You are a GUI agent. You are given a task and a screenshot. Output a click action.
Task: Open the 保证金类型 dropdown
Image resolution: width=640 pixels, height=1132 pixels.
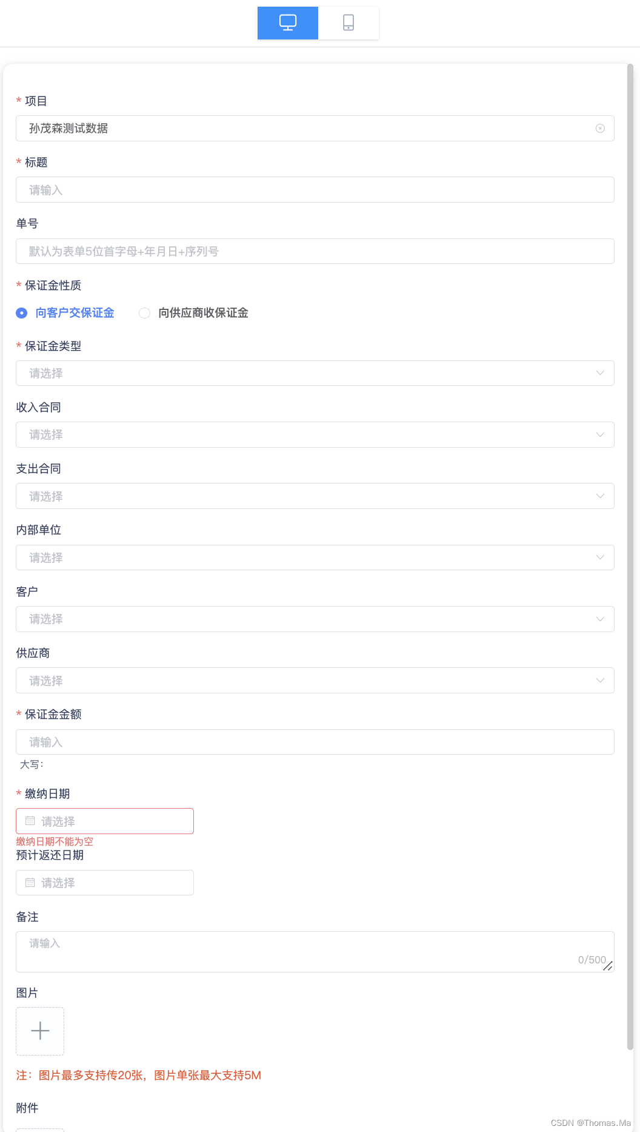click(x=315, y=373)
